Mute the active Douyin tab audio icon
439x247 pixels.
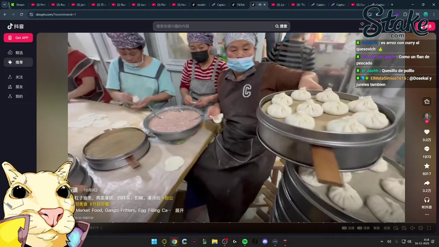click(x=260, y=5)
